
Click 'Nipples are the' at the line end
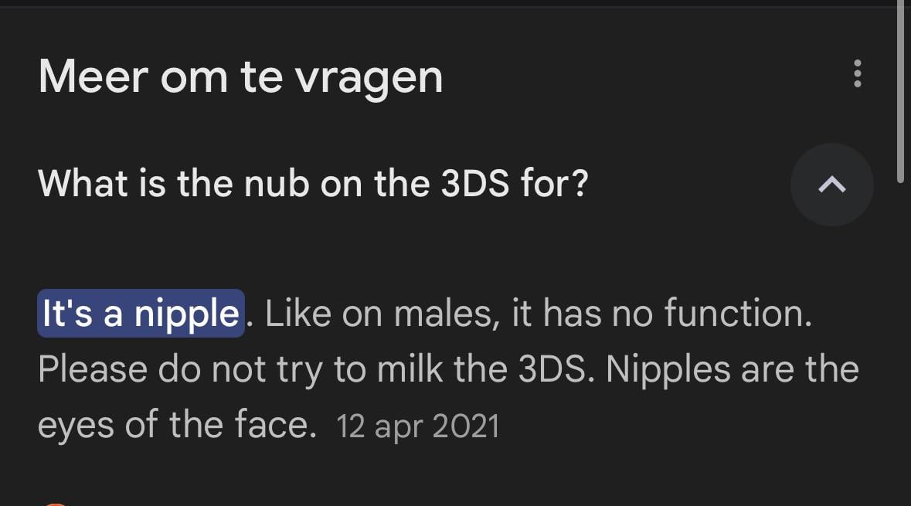click(732, 369)
